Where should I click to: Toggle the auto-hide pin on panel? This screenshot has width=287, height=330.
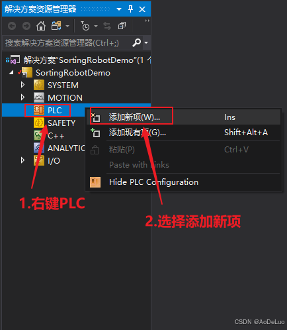[x=130, y=9]
